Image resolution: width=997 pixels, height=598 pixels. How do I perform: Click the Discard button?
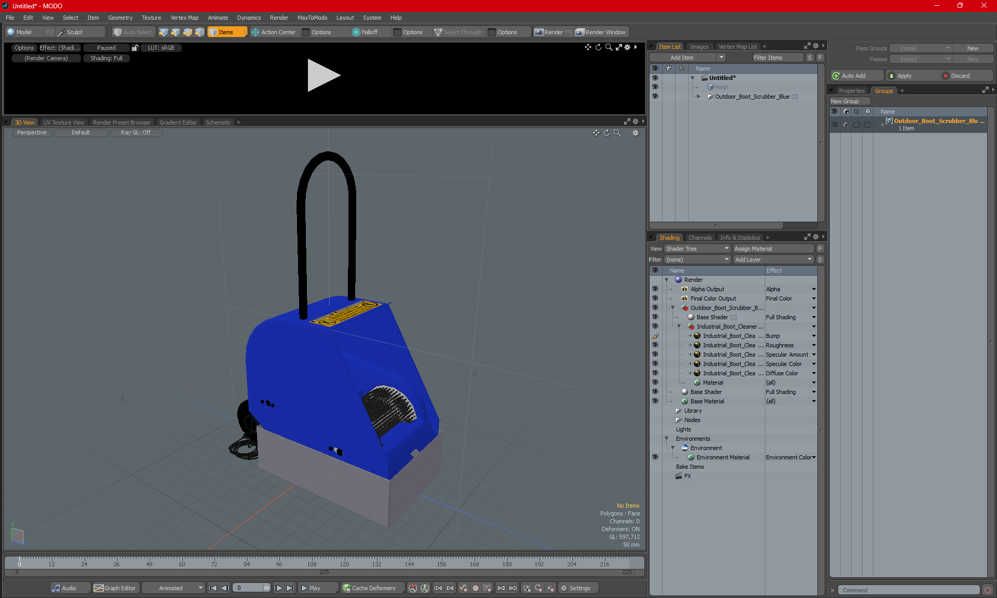pos(966,76)
